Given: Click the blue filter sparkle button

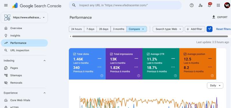Looking at the screenshot, I should coord(210,29).
